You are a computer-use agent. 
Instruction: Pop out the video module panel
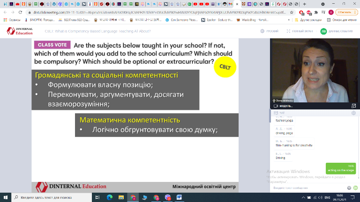tap(353, 106)
